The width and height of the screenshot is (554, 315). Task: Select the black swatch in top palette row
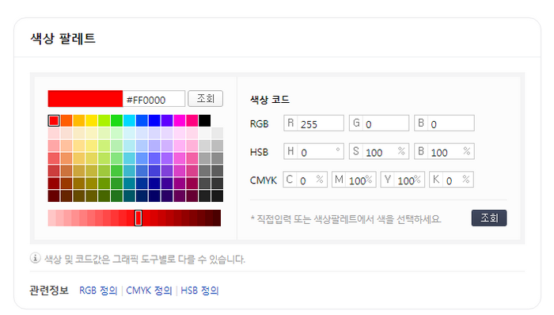coord(204,121)
